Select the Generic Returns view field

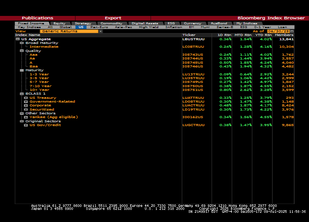[69, 31]
